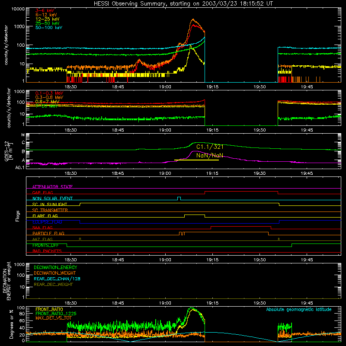
Task: Click the cyan NON_SOLAR_EVENT pulse
Action: point(179,199)
